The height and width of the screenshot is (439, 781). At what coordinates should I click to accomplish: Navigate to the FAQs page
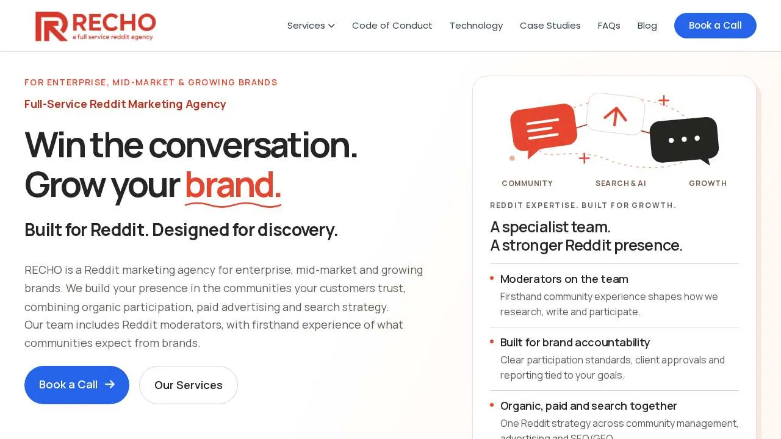[x=609, y=26]
